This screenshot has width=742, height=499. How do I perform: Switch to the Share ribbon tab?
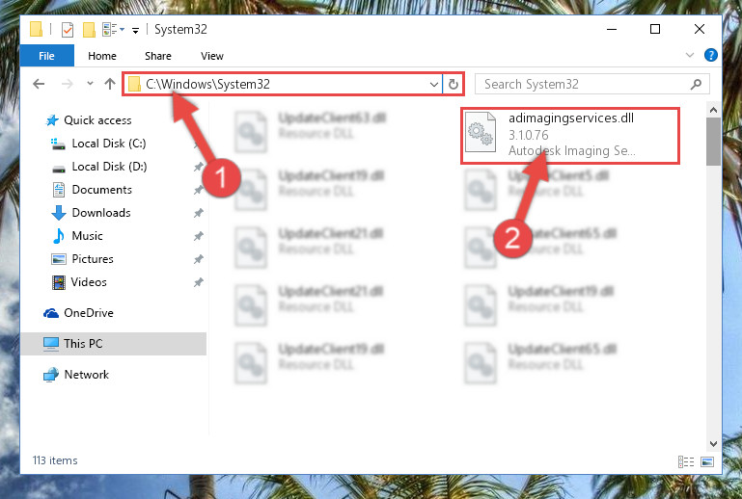pos(158,56)
